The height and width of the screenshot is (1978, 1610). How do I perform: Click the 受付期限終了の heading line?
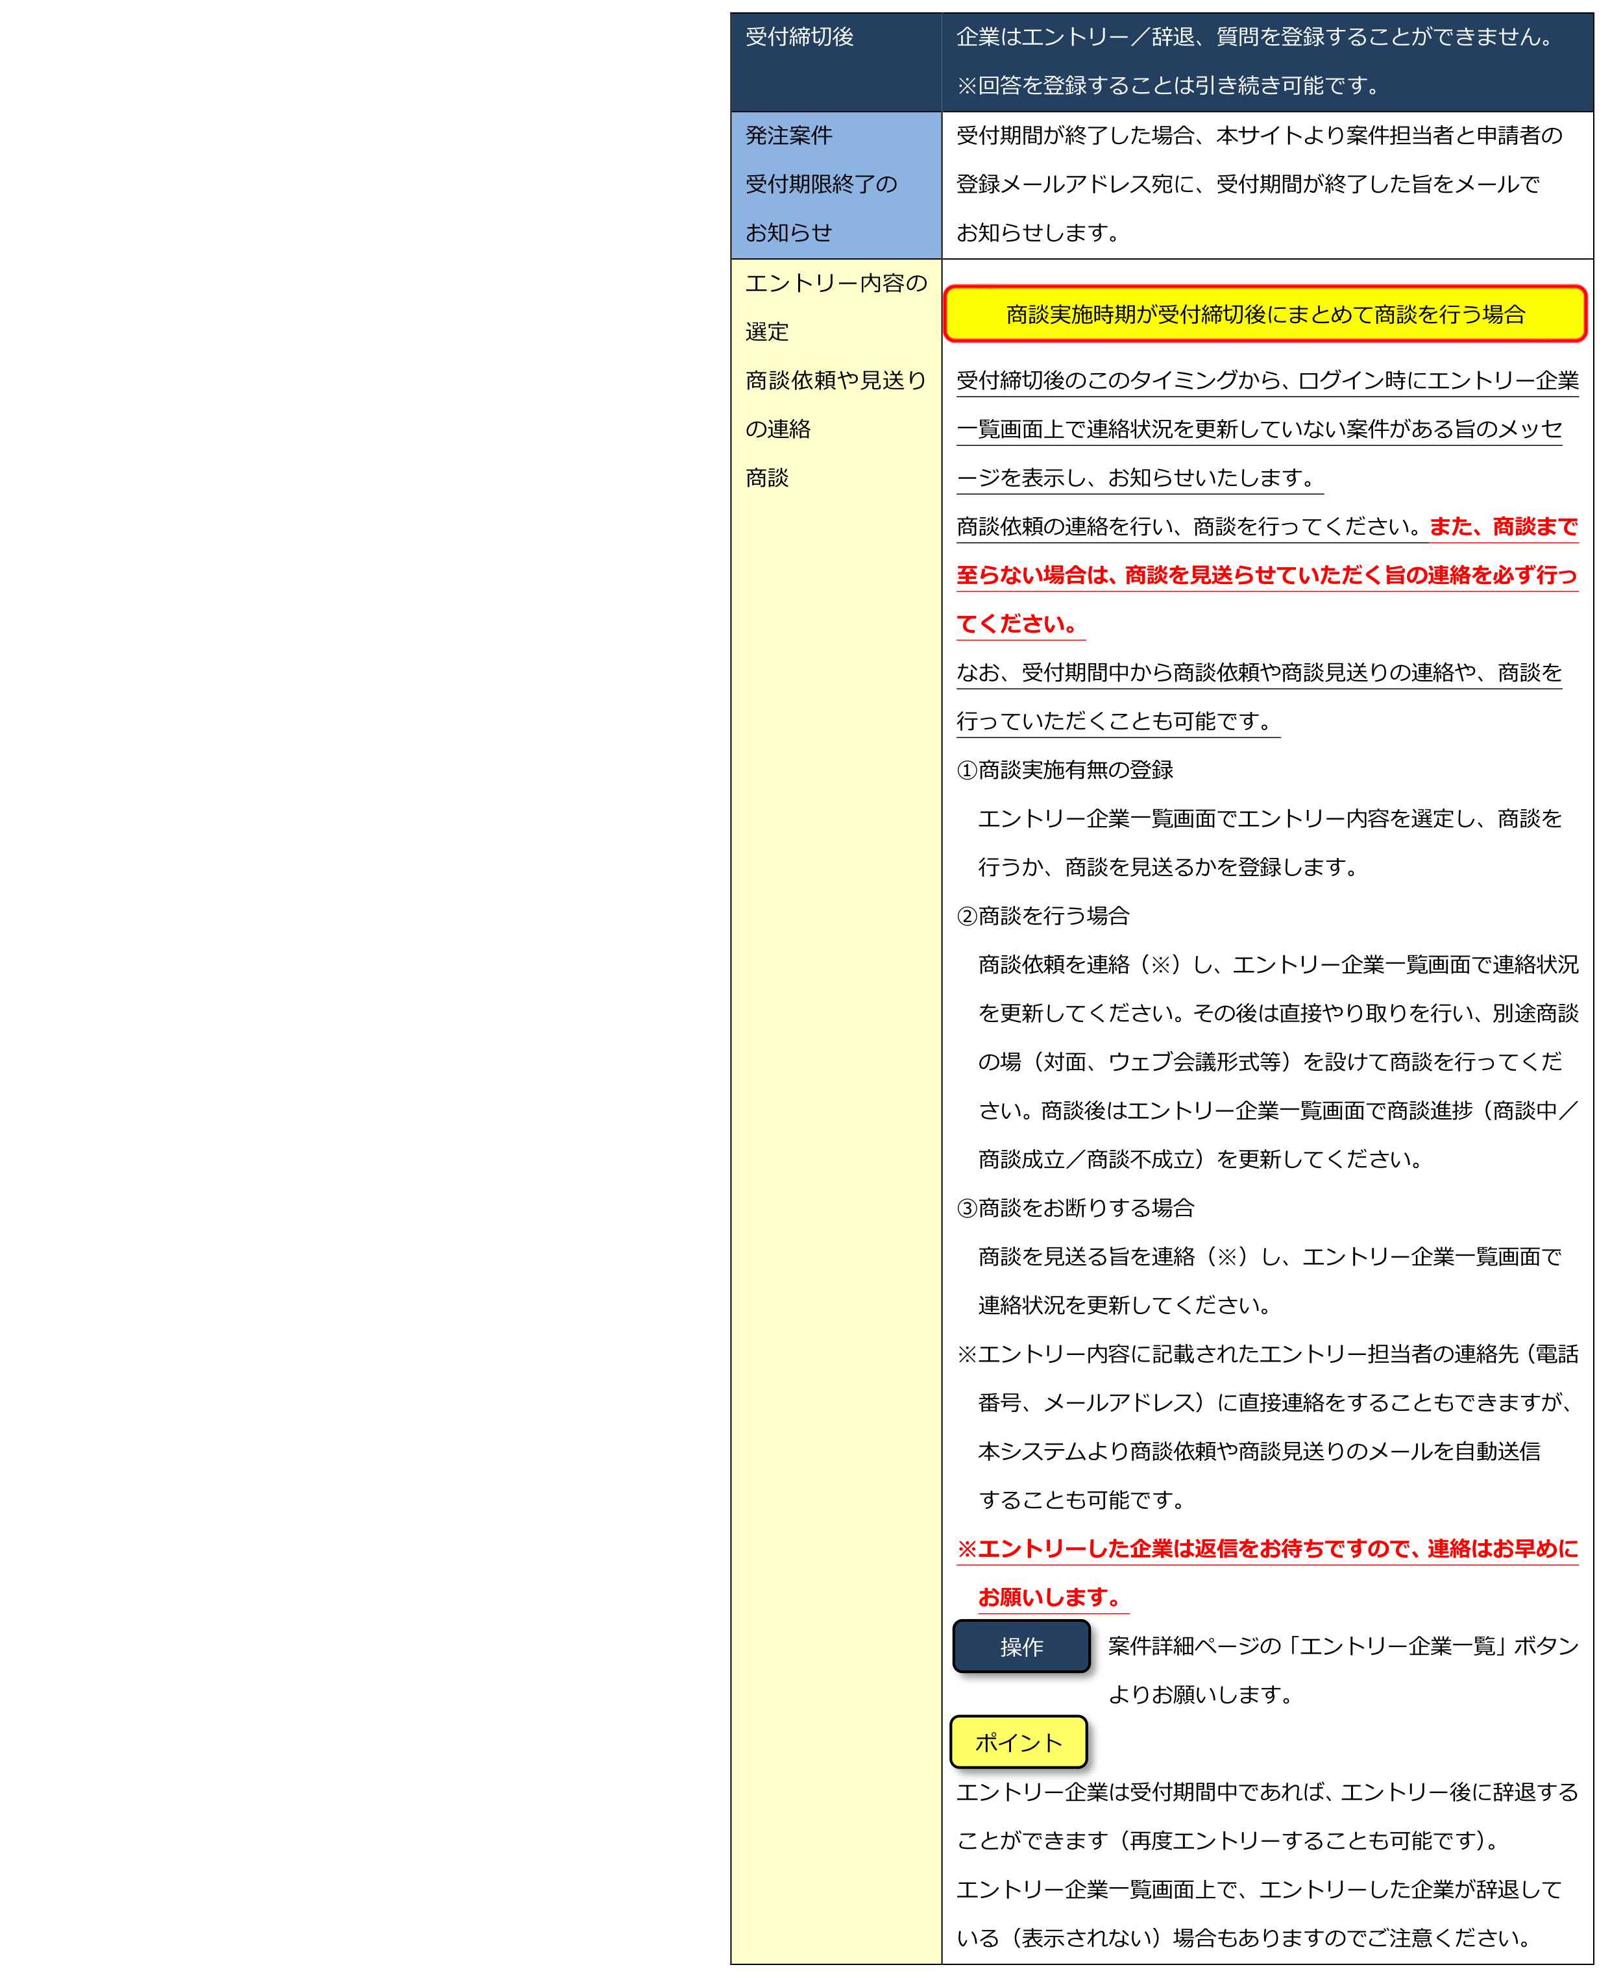coord(822,184)
